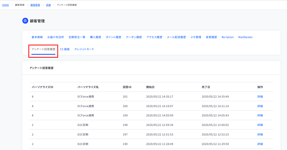This screenshot has width=287, height=150.
Task: Switch to the クーポン履歴 tab
Action: click(x=134, y=37)
